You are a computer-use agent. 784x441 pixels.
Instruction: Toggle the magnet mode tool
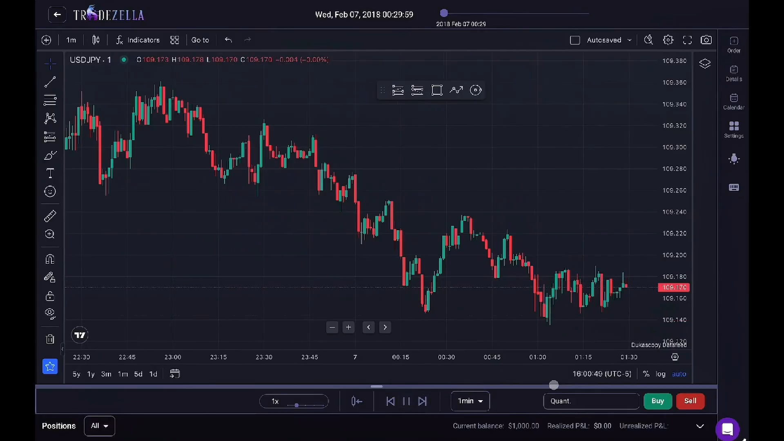(x=50, y=259)
